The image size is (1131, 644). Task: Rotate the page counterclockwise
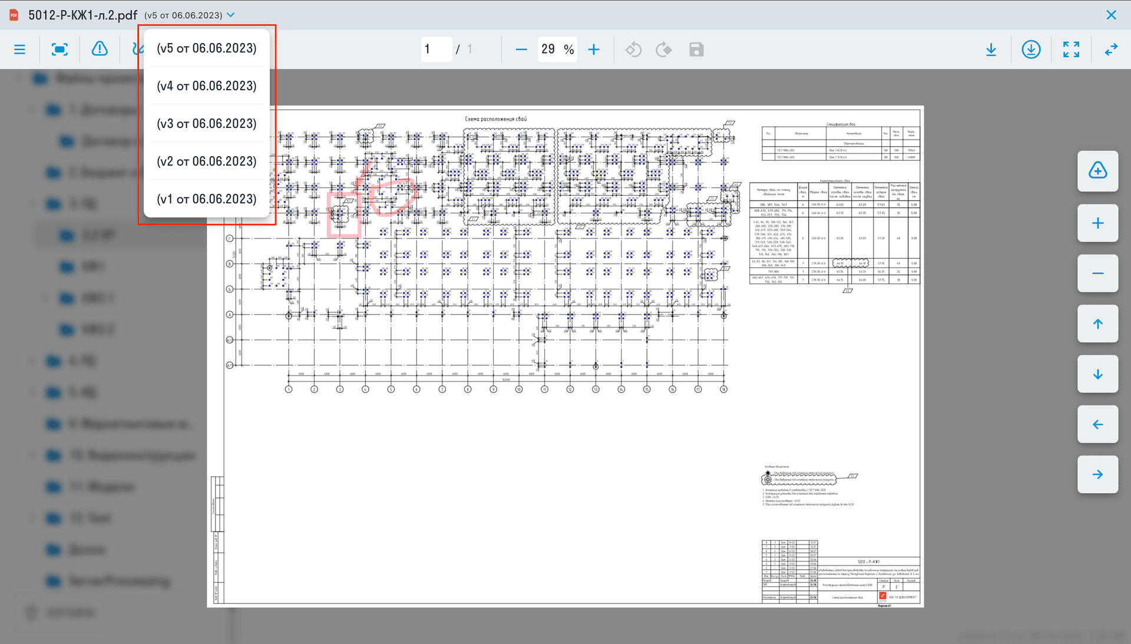633,49
